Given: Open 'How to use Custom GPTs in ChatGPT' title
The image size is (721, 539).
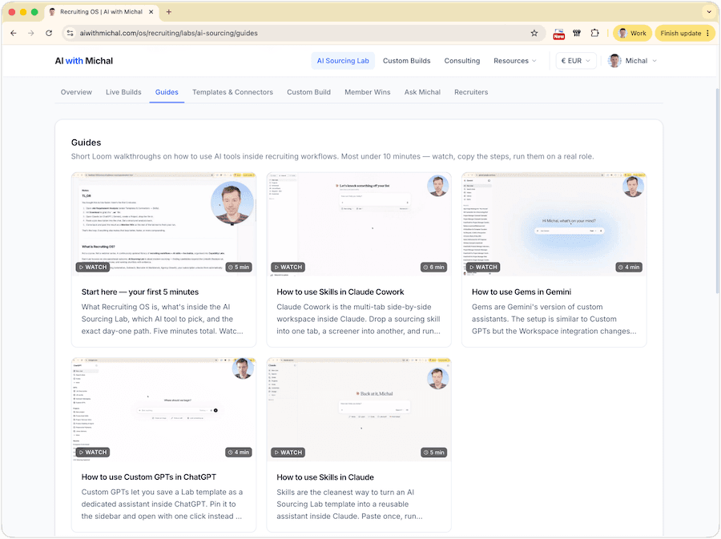Looking at the screenshot, I should pyautogui.click(x=148, y=477).
